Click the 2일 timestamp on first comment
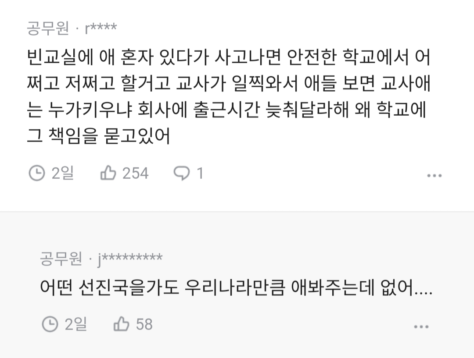This screenshot has height=358, width=474. 63,173
